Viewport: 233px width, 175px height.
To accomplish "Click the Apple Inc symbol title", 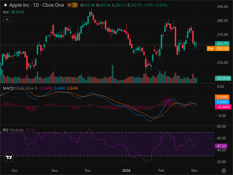I will (19, 5).
